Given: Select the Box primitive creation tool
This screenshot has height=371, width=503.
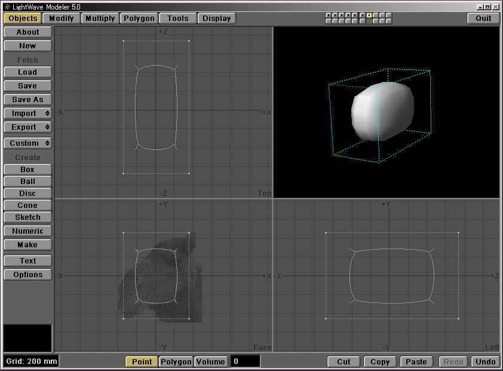Looking at the screenshot, I should (x=27, y=170).
